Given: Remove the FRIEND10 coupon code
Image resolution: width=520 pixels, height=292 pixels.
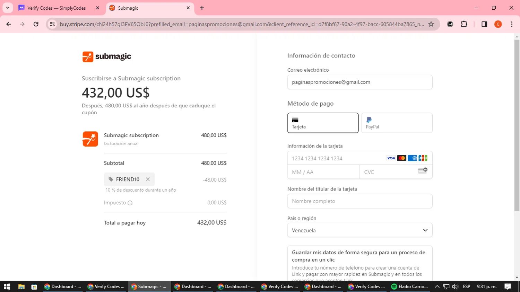Looking at the screenshot, I should coord(148,179).
